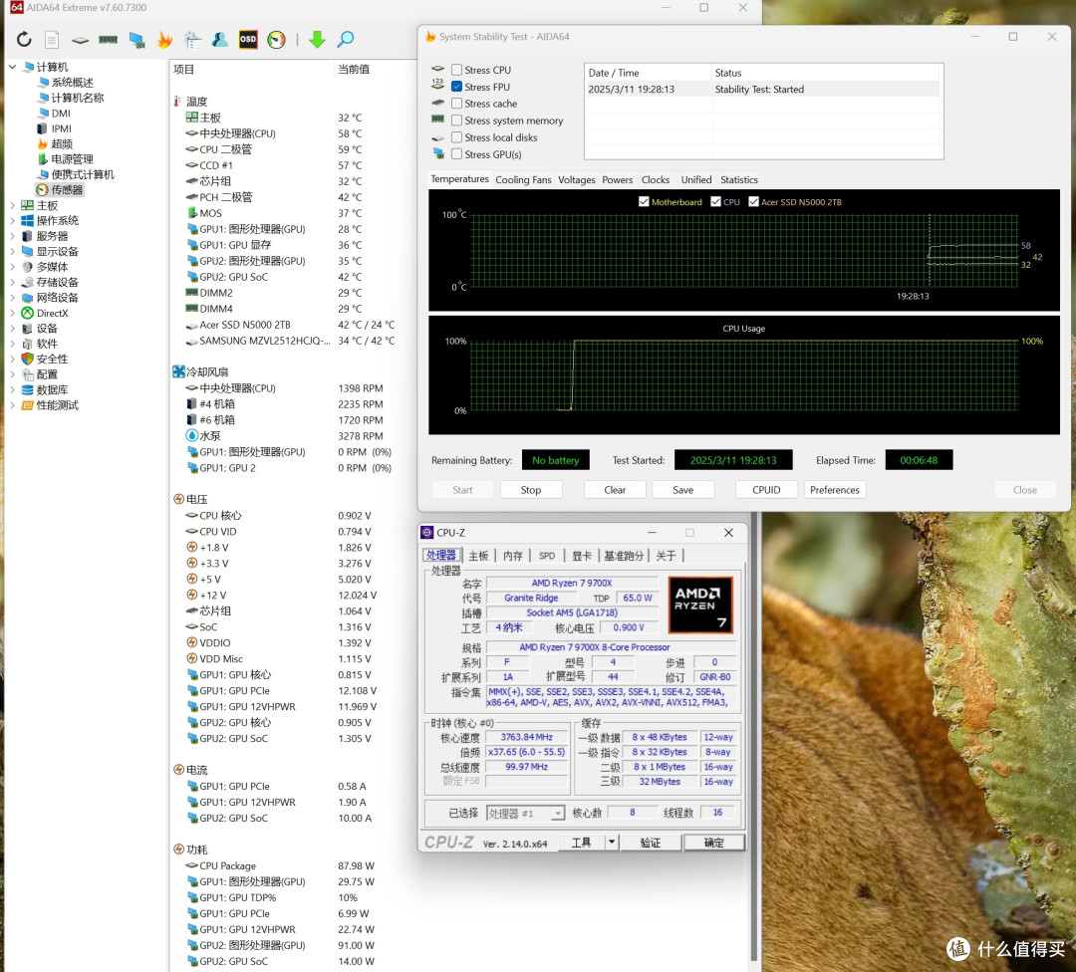Click the gauge sensor panel icon
1076x972 pixels.
[x=277, y=39]
